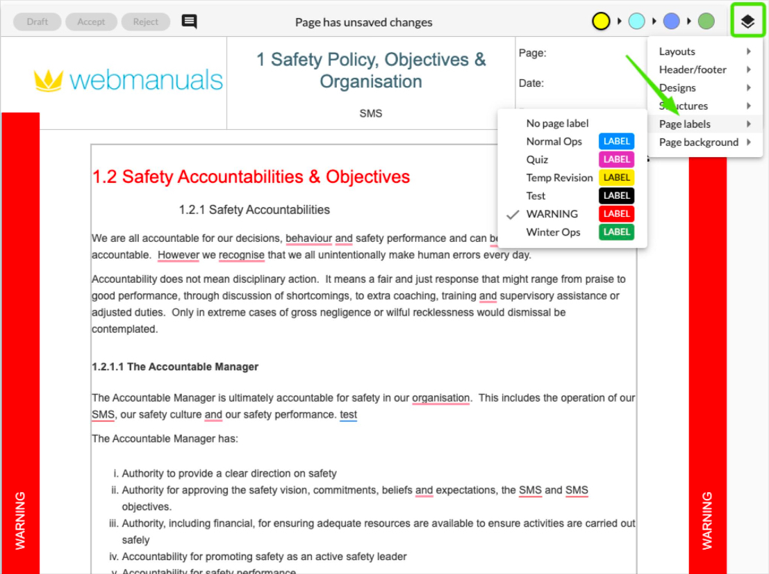Apply the Normal Ops page label
This screenshot has width=769, height=574.
click(x=572, y=142)
